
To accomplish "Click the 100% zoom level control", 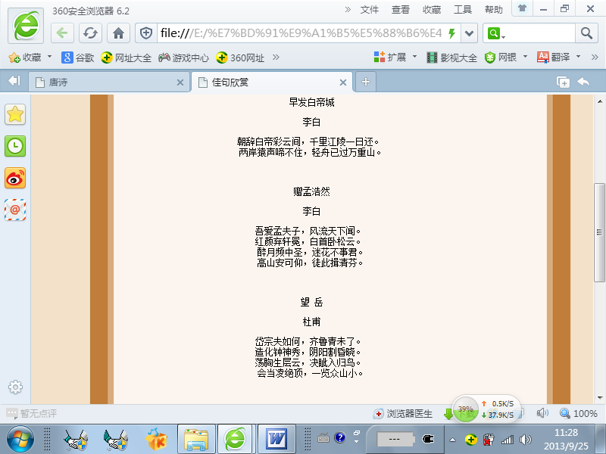I will tap(579, 414).
